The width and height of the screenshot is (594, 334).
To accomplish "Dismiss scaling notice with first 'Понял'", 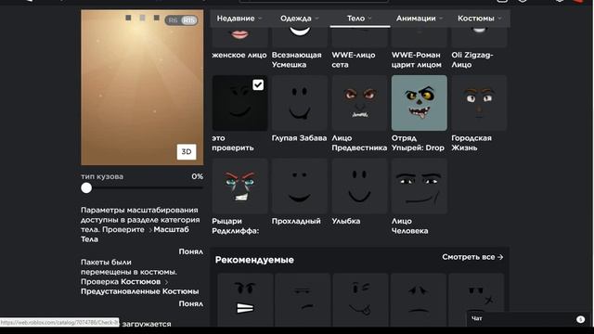I will click(191, 251).
